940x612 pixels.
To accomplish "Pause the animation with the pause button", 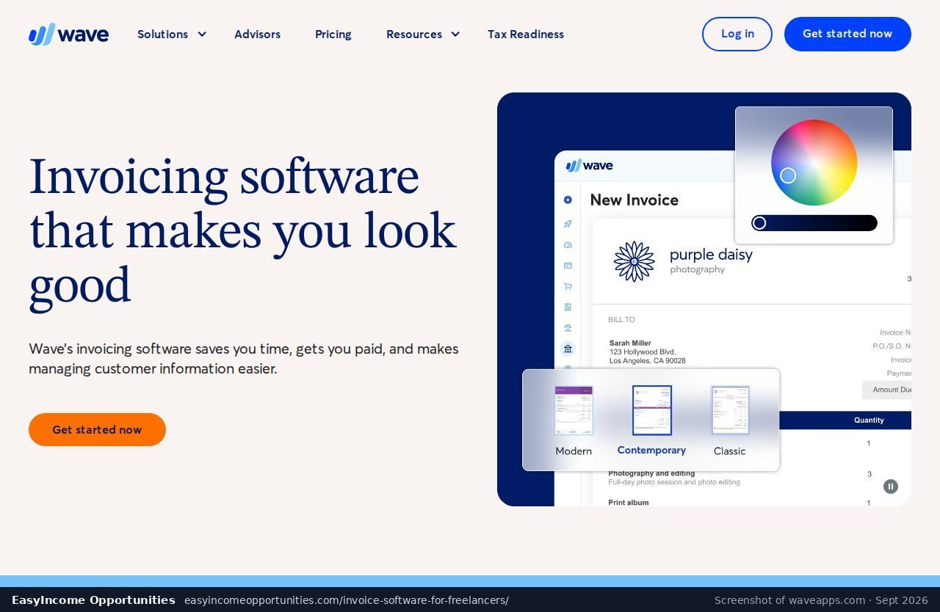I will pos(891,487).
